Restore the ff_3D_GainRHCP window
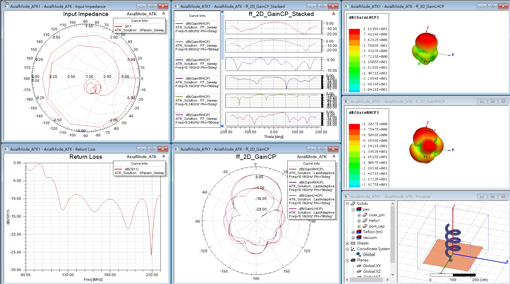Image resolution: width=510 pixels, height=284 pixels. click(x=492, y=101)
